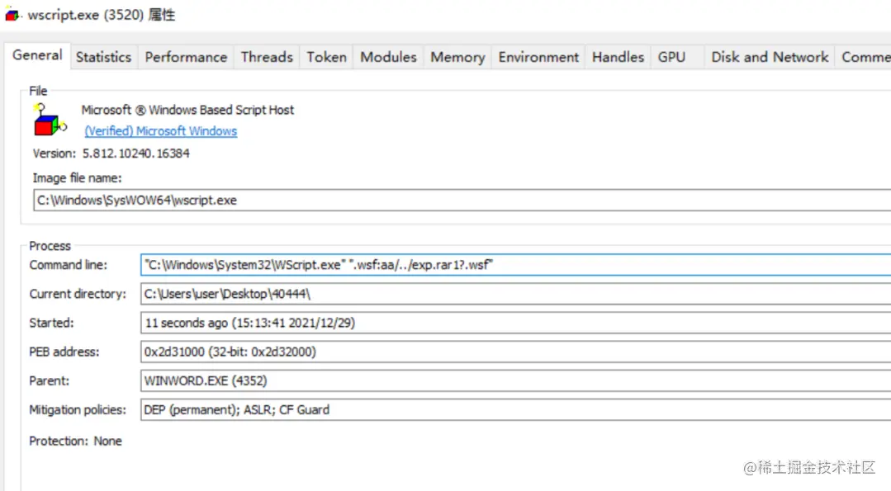Click the Version 5.812.10240.16384 text

(x=111, y=153)
